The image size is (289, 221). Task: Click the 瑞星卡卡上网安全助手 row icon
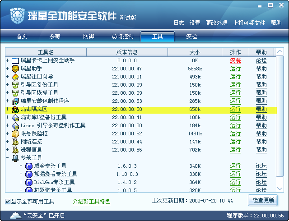pos(15,60)
